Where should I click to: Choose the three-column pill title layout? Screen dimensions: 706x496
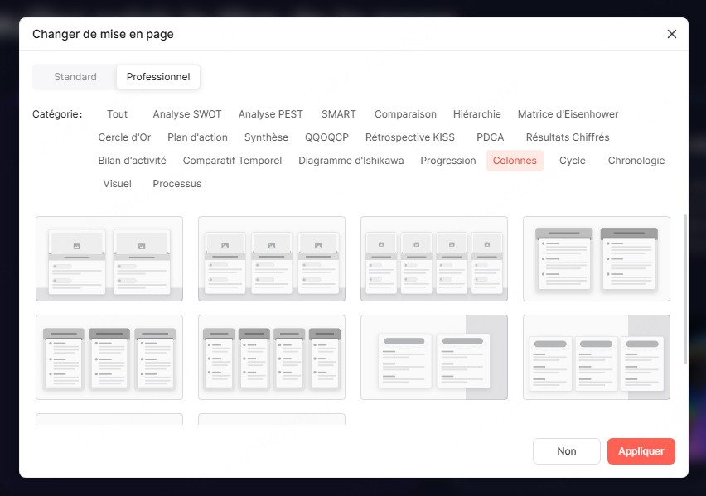click(597, 358)
